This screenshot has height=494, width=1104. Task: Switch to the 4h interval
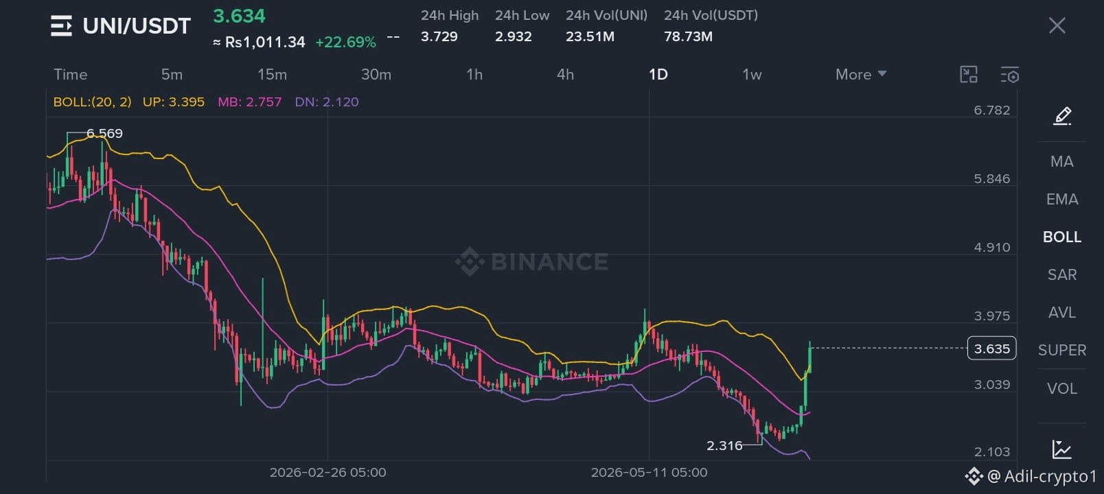pos(565,74)
